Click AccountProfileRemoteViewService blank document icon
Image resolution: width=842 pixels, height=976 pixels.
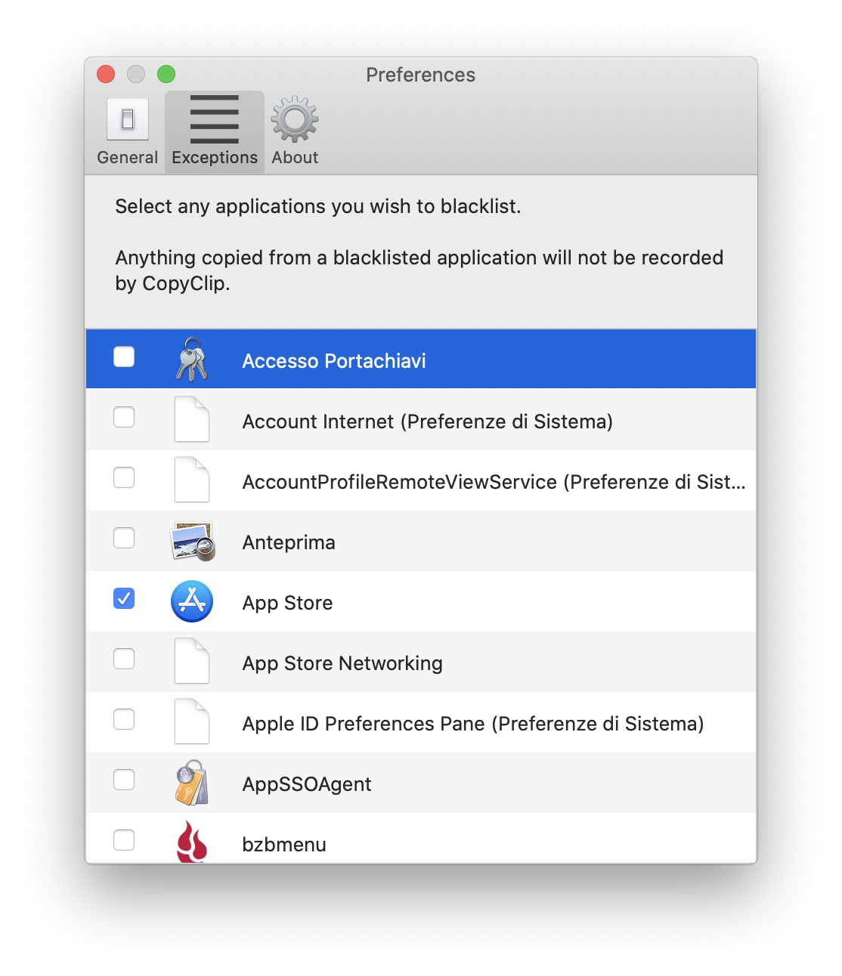[192, 480]
